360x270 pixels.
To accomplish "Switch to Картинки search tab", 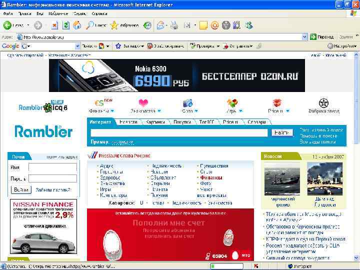I will coord(155,122).
